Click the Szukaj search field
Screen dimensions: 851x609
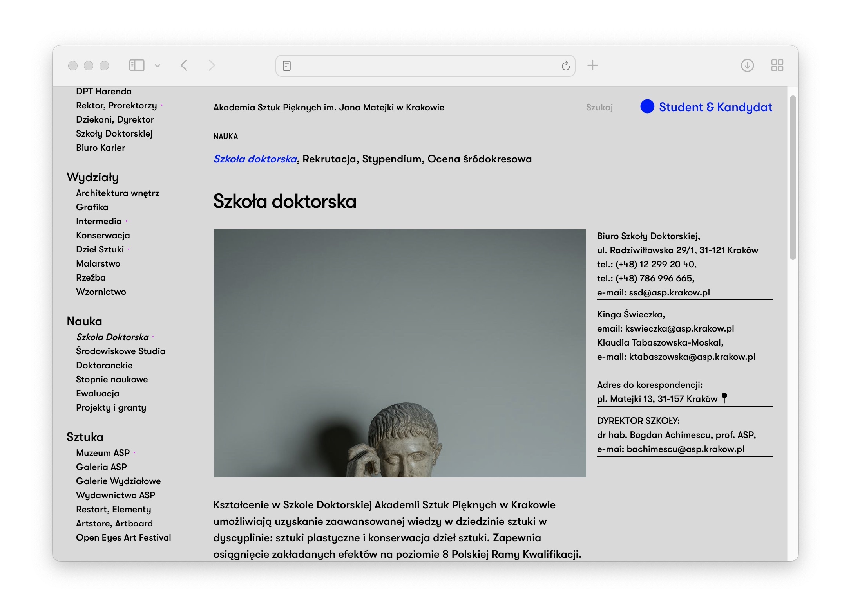599,107
